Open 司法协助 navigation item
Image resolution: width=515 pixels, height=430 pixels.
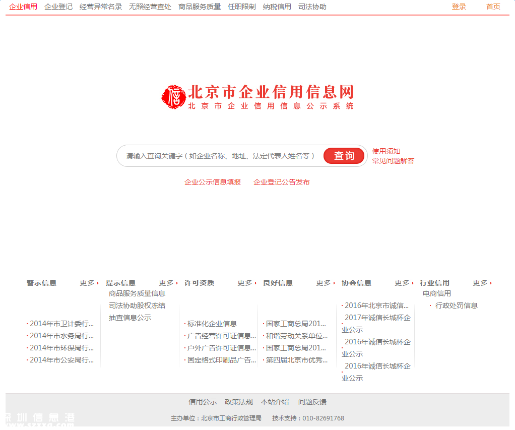click(x=312, y=7)
